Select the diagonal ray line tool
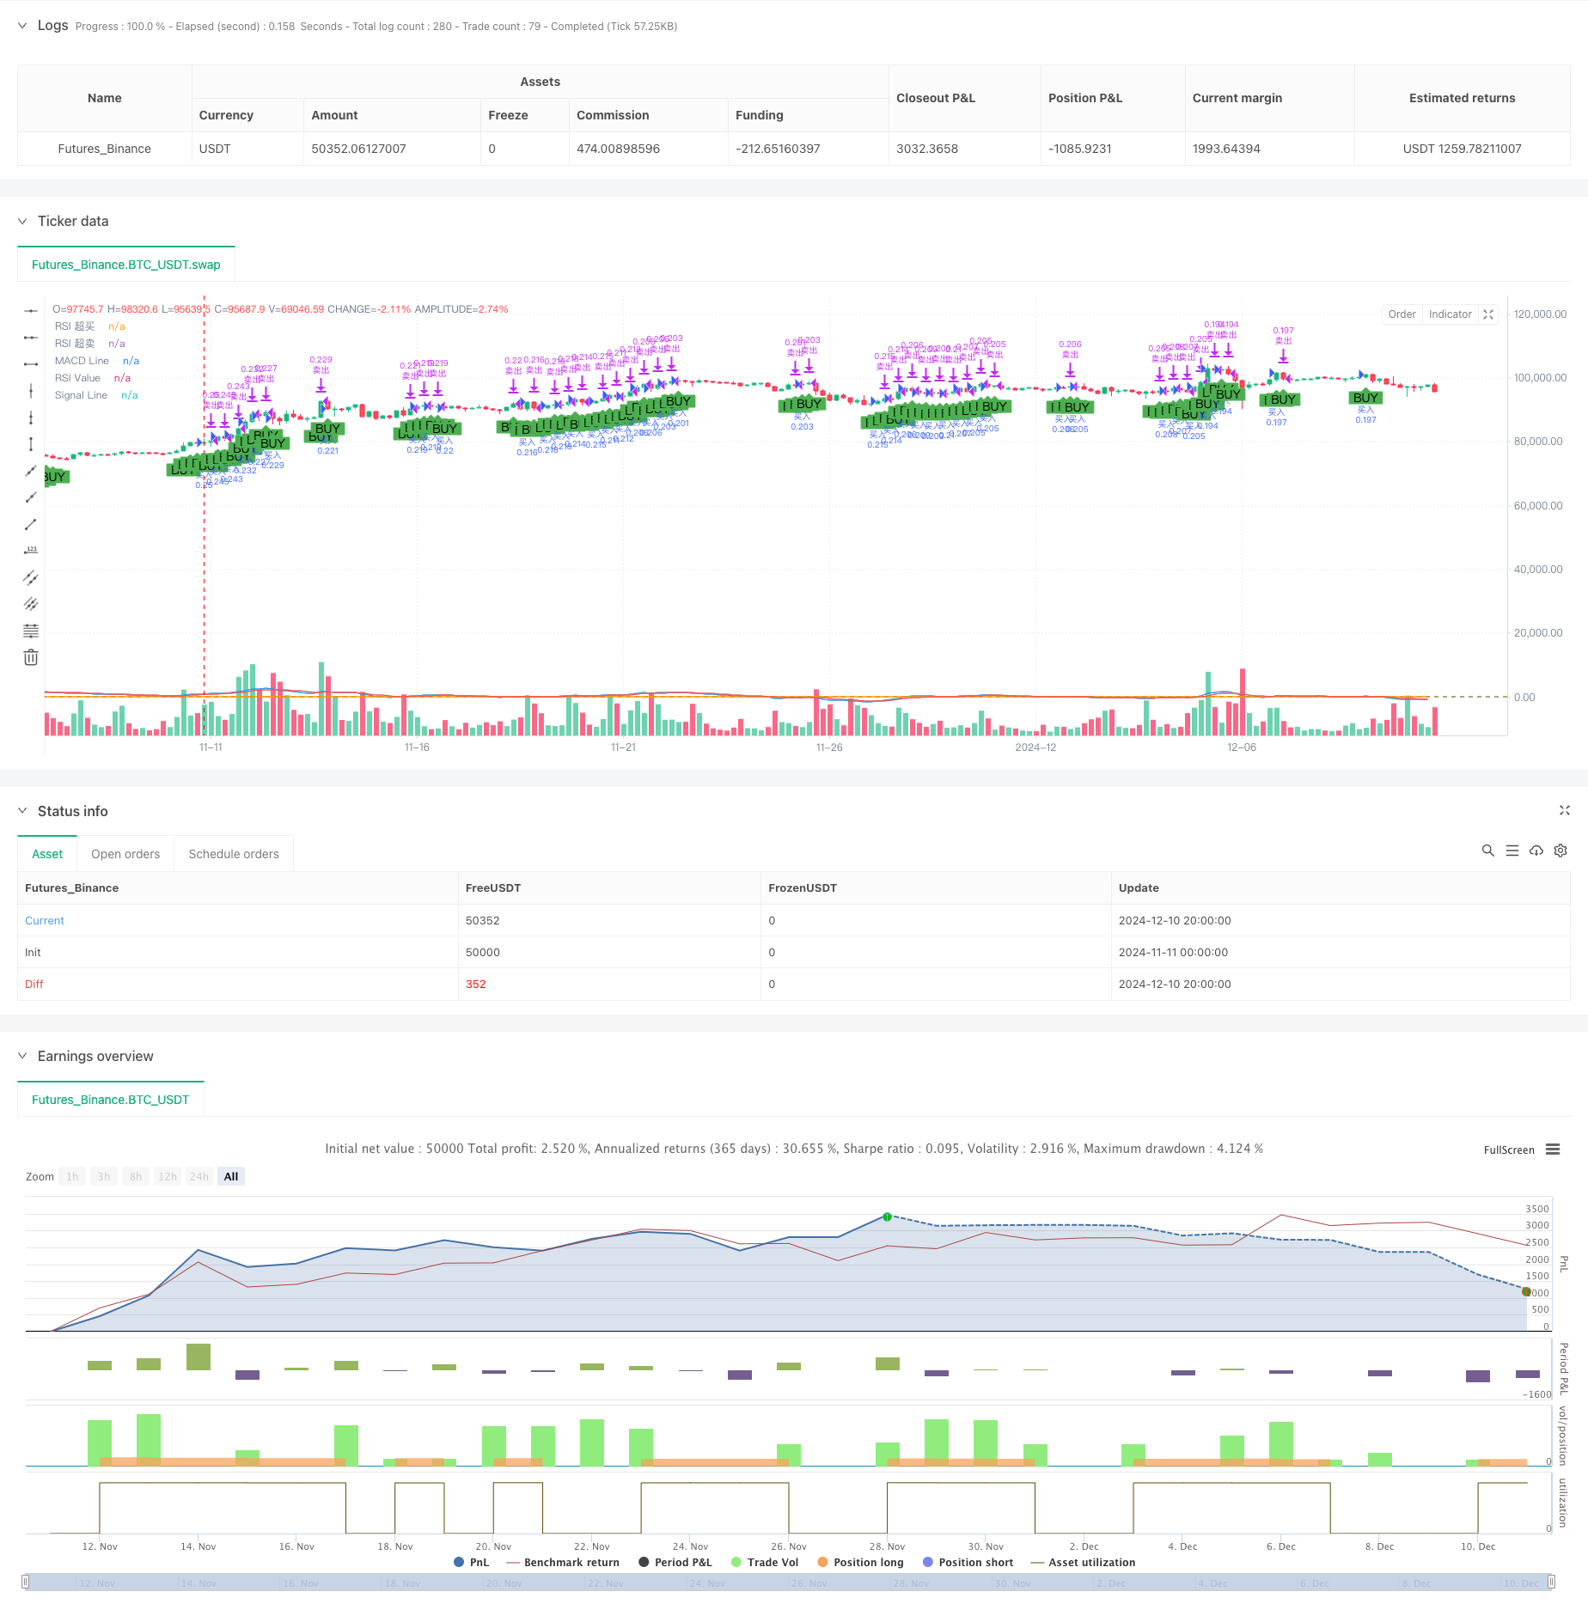Image resolution: width=1588 pixels, height=1616 pixels. pos(31,497)
